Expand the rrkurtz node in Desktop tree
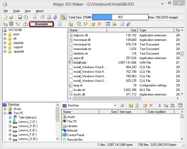187x149 pixels. pos(5,109)
